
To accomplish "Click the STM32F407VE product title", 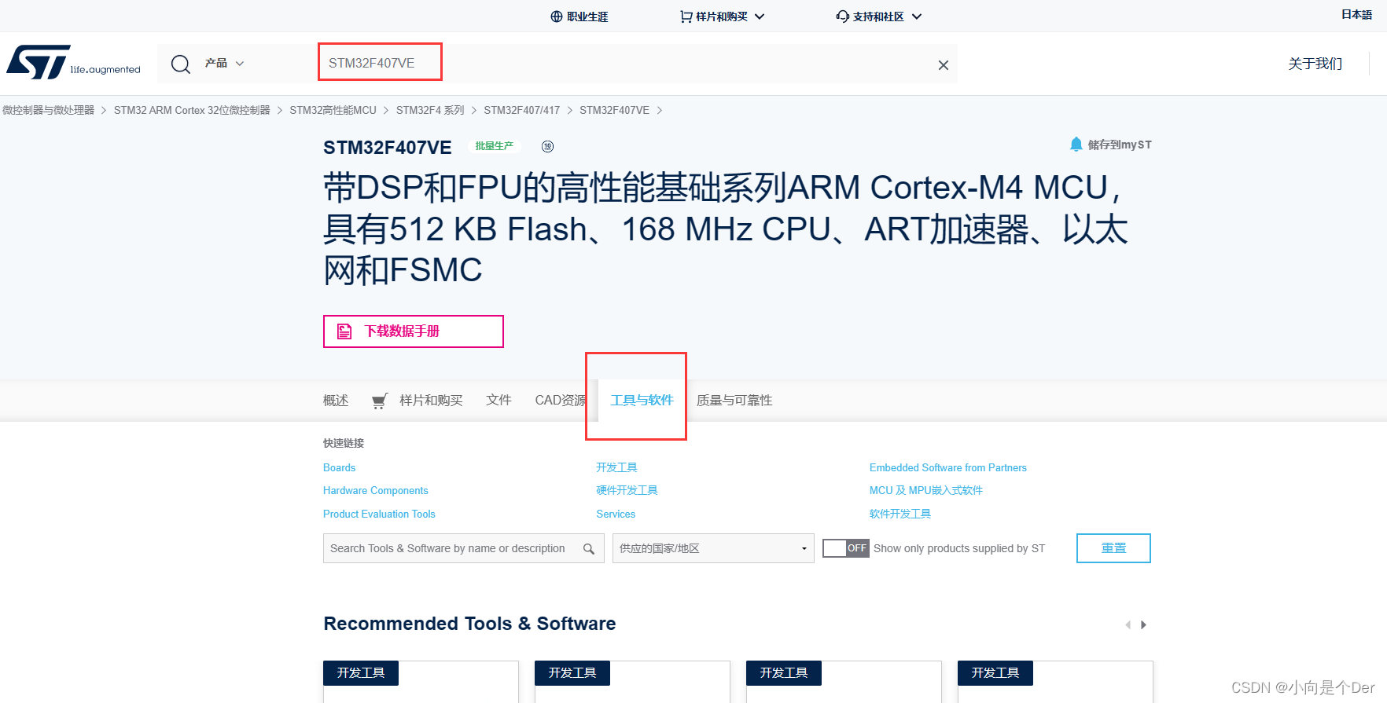I will [x=388, y=148].
